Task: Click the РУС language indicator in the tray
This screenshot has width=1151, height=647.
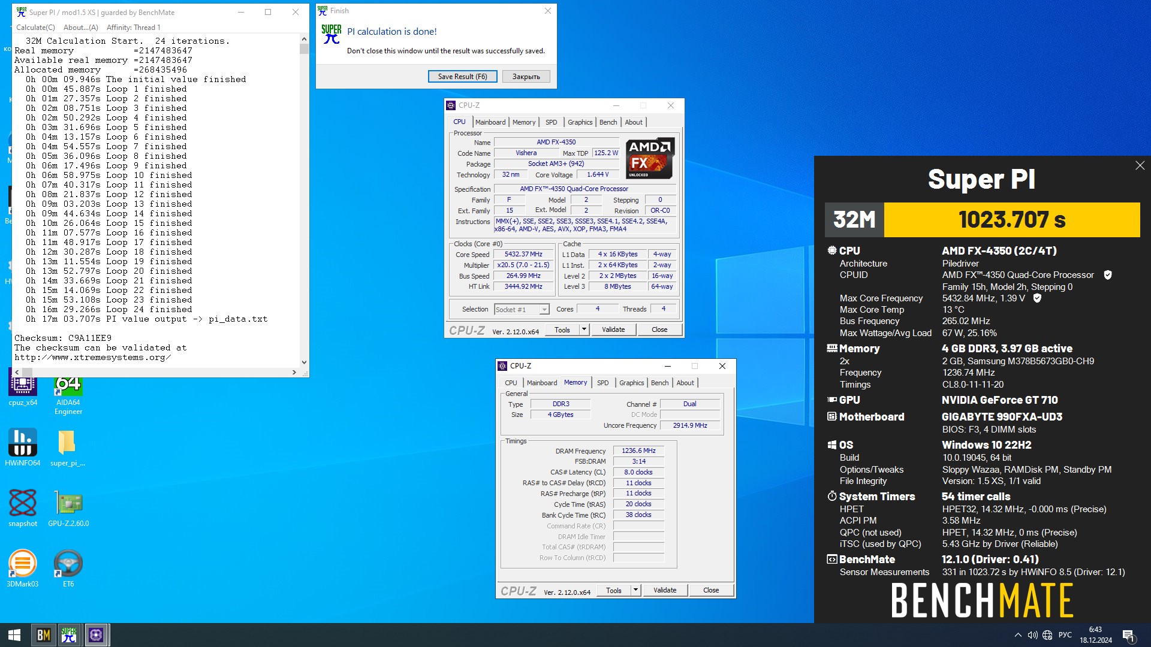Action: point(1065,635)
